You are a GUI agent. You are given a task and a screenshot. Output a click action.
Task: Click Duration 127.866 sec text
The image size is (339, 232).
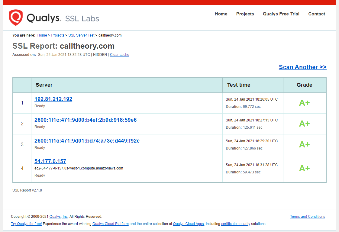[244, 148]
